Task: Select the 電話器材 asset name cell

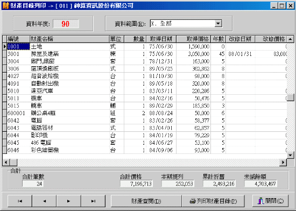Action: [69, 128]
